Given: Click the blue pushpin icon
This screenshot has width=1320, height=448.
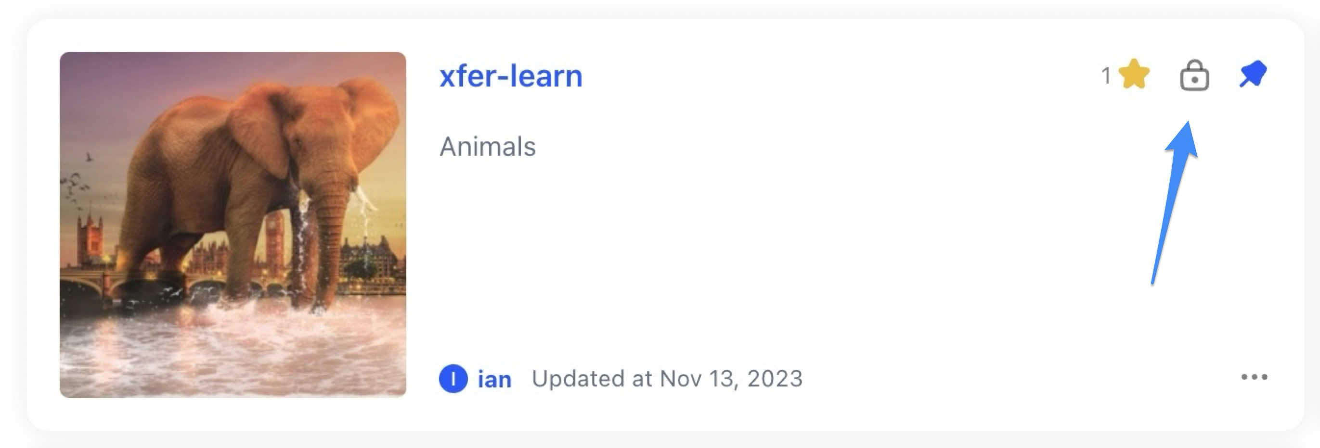Looking at the screenshot, I should [x=1254, y=75].
